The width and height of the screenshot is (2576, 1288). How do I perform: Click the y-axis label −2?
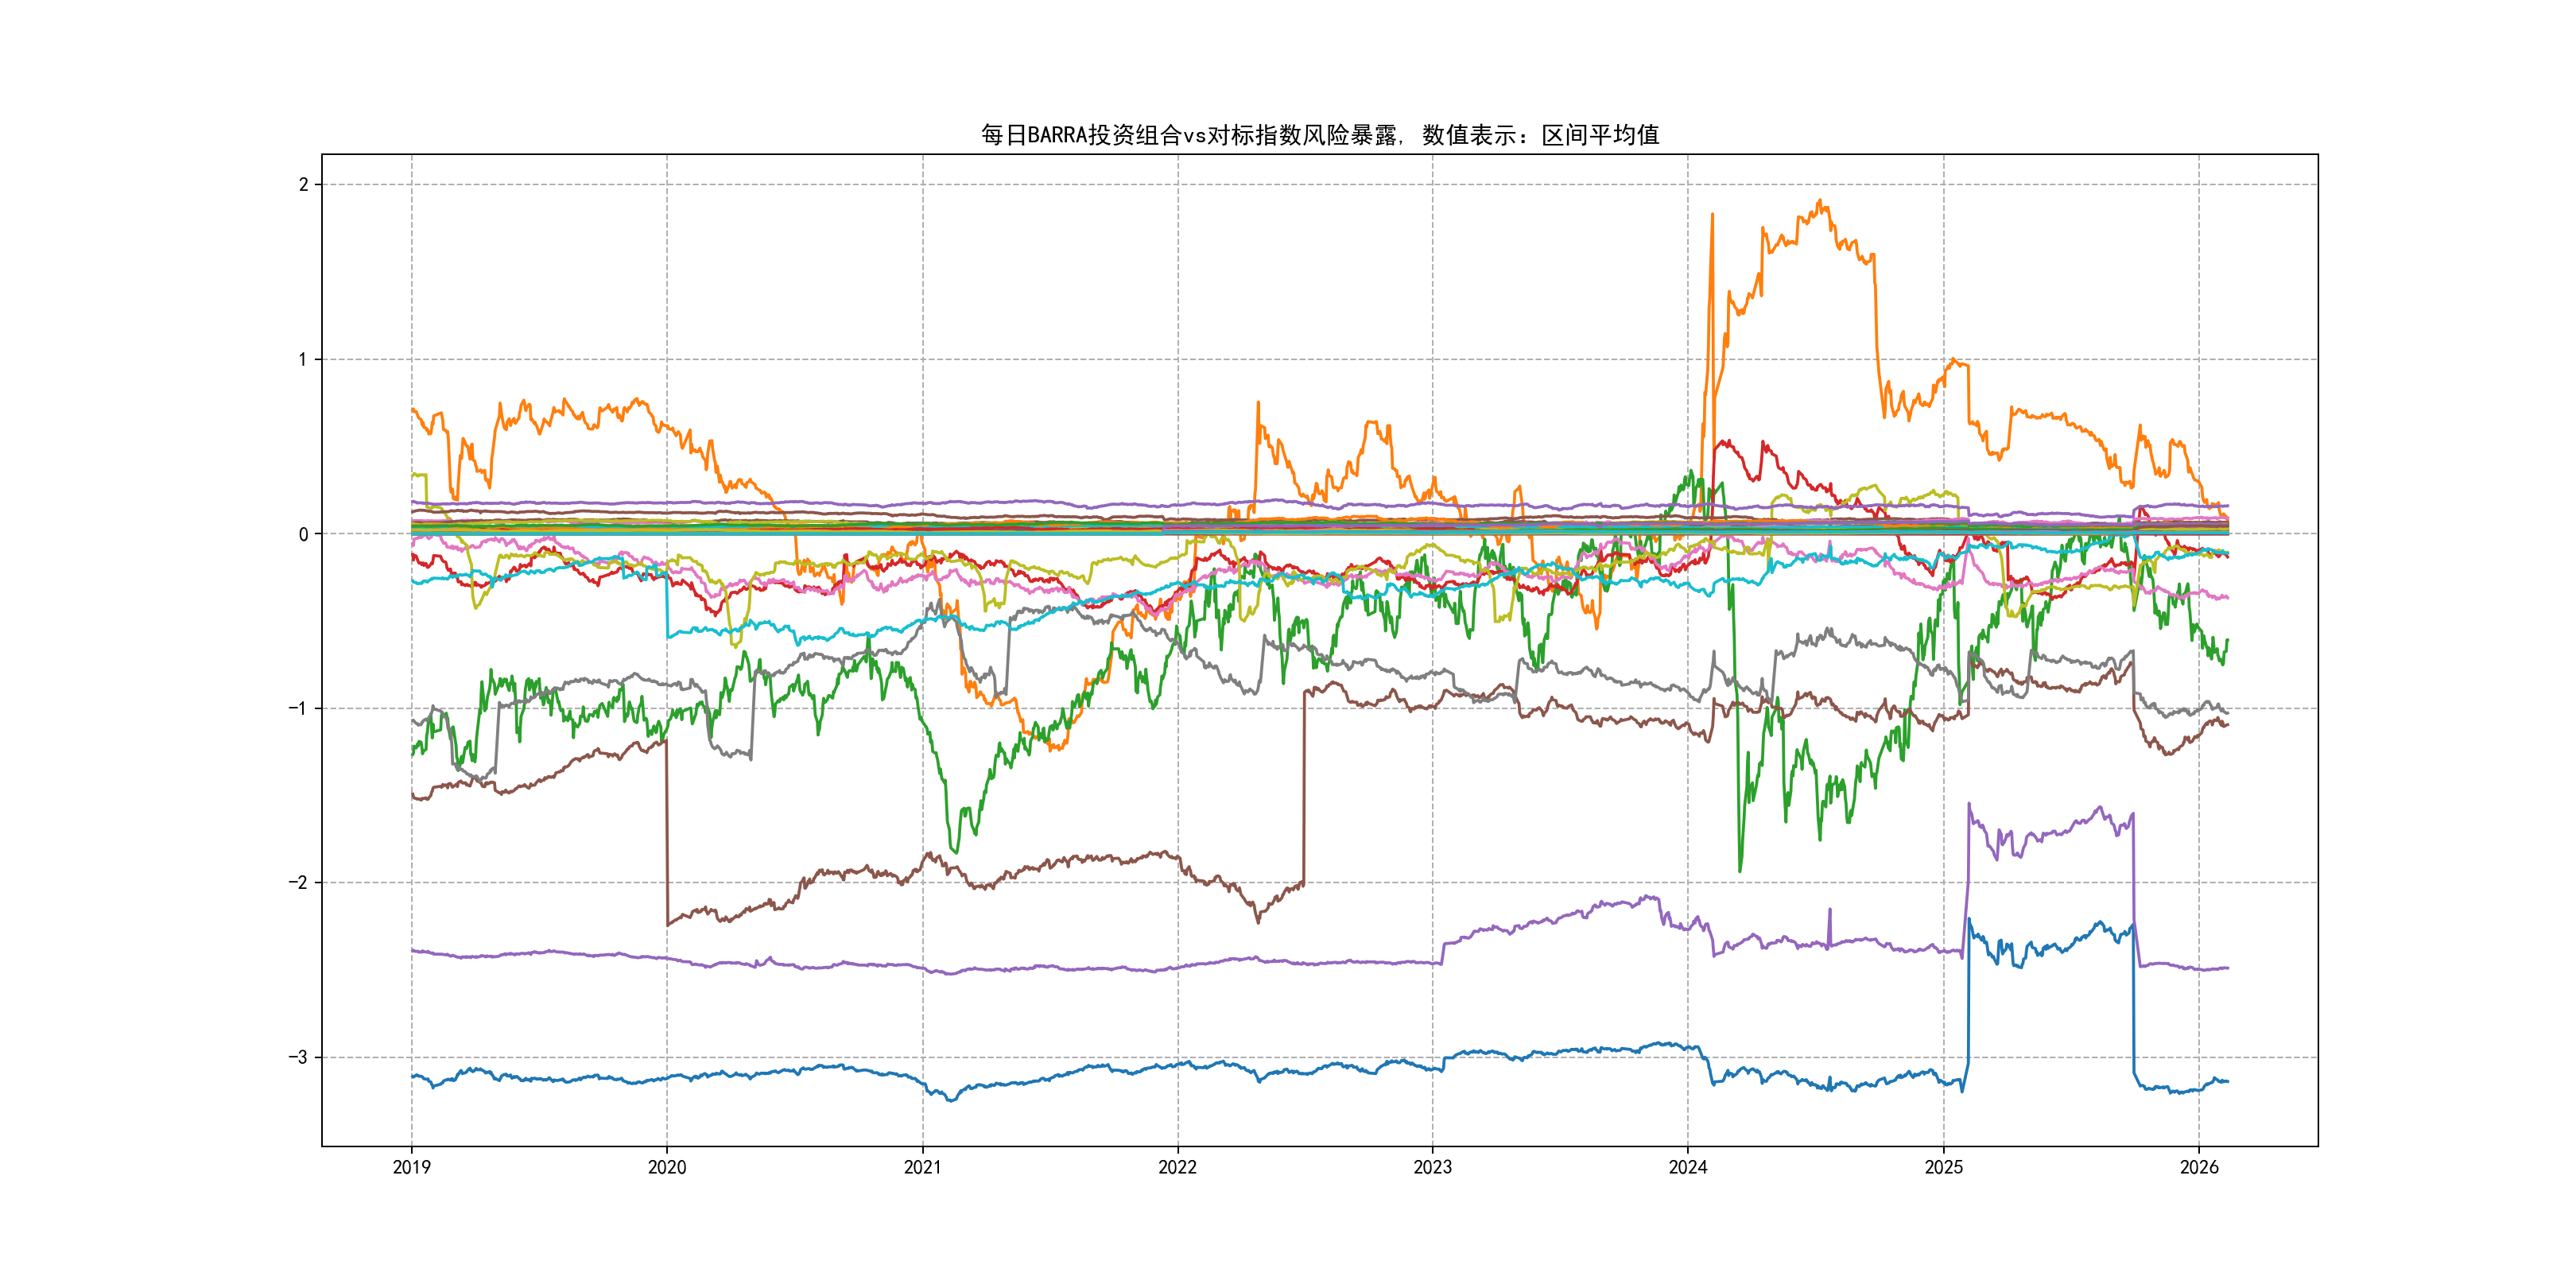(x=298, y=882)
